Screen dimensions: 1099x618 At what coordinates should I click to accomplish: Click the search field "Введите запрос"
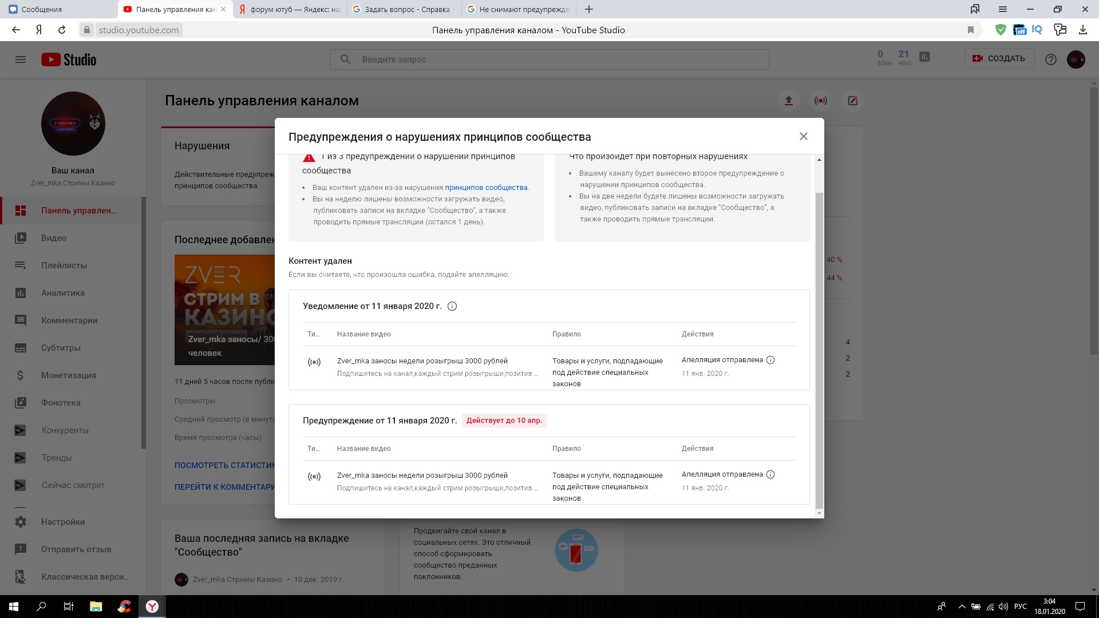(549, 60)
